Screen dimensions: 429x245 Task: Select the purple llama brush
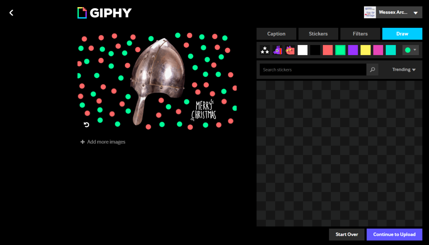277,50
